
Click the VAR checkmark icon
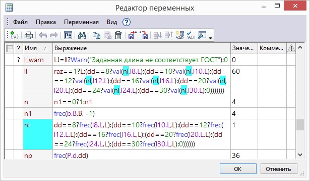tap(191, 36)
